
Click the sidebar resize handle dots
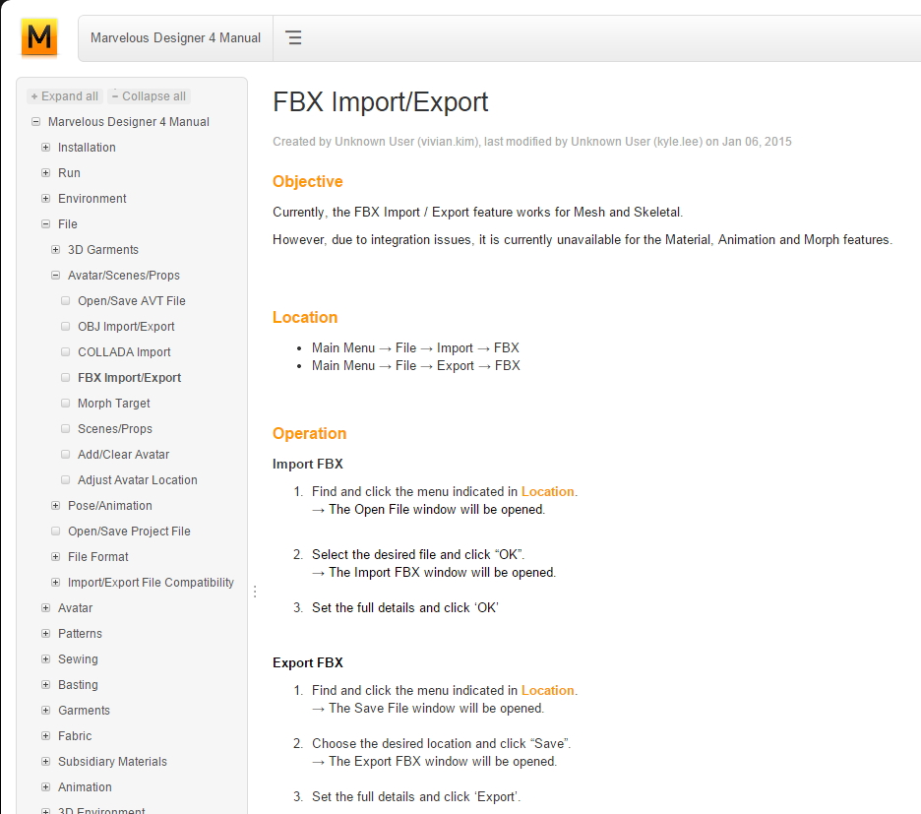[255, 592]
